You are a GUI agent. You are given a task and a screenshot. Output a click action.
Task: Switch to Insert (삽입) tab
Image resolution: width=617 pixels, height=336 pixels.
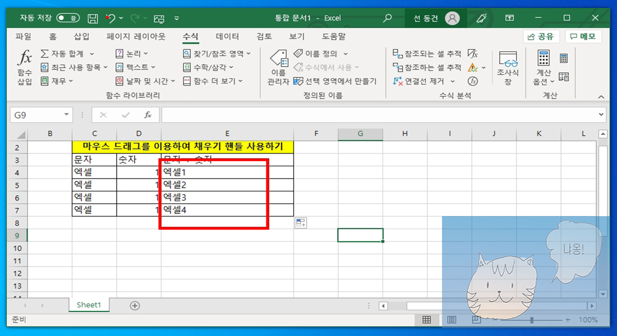click(x=81, y=36)
